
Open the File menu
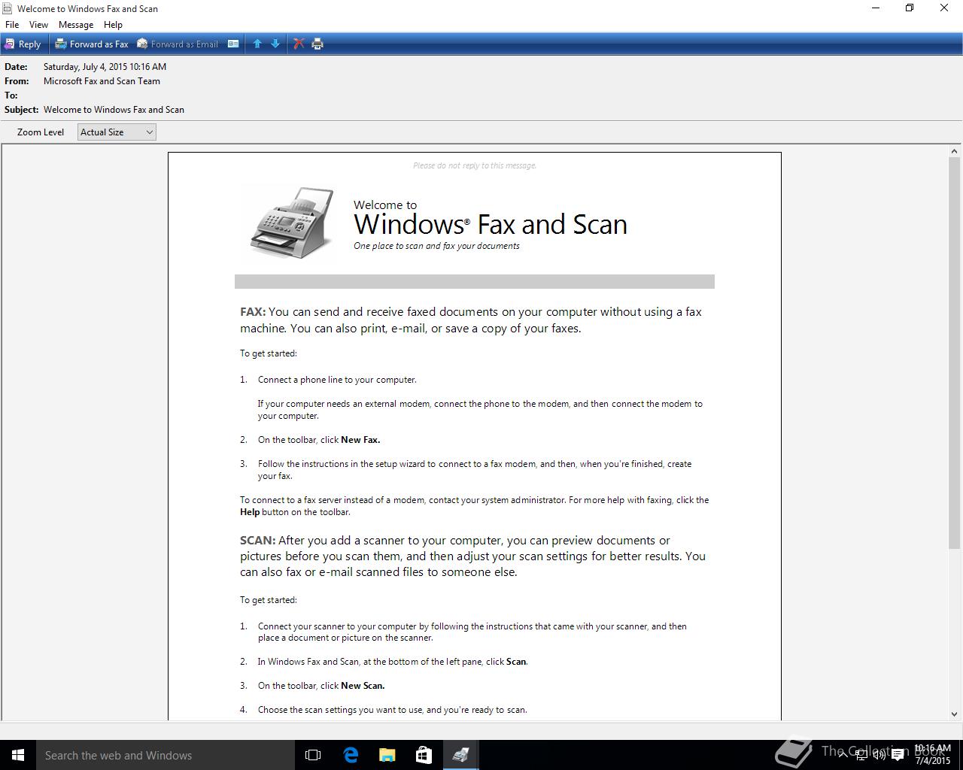click(x=12, y=25)
